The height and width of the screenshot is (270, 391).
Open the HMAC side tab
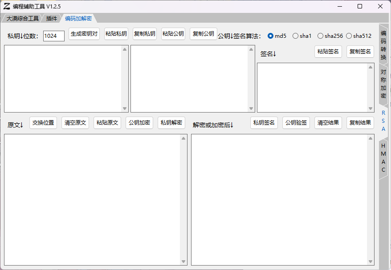[383, 158]
